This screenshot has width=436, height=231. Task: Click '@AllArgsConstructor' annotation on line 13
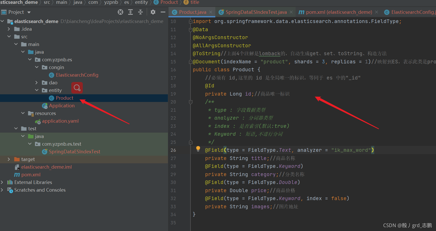[222, 45]
